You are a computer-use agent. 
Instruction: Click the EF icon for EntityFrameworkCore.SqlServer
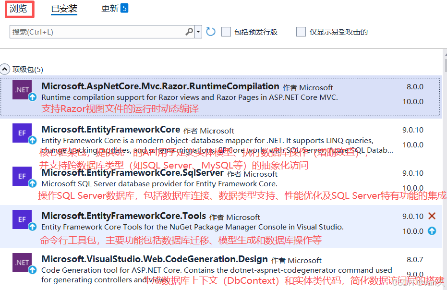[x=22, y=176]
